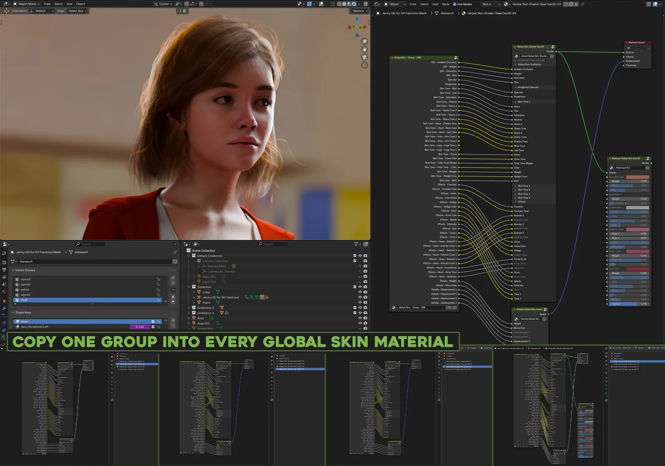Click the filter funnel icon in the Outliner
665x466 pixels.
[x=356, y=244]
